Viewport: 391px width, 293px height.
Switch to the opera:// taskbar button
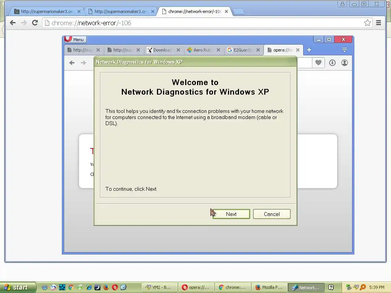pyautogui.click(x=196, y=288)
